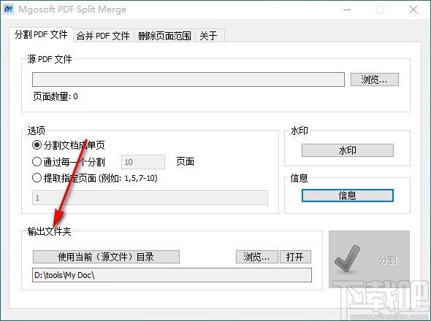
Task: Close the Mgosoft PDF Split Merge window
Action: pos(413,9)
